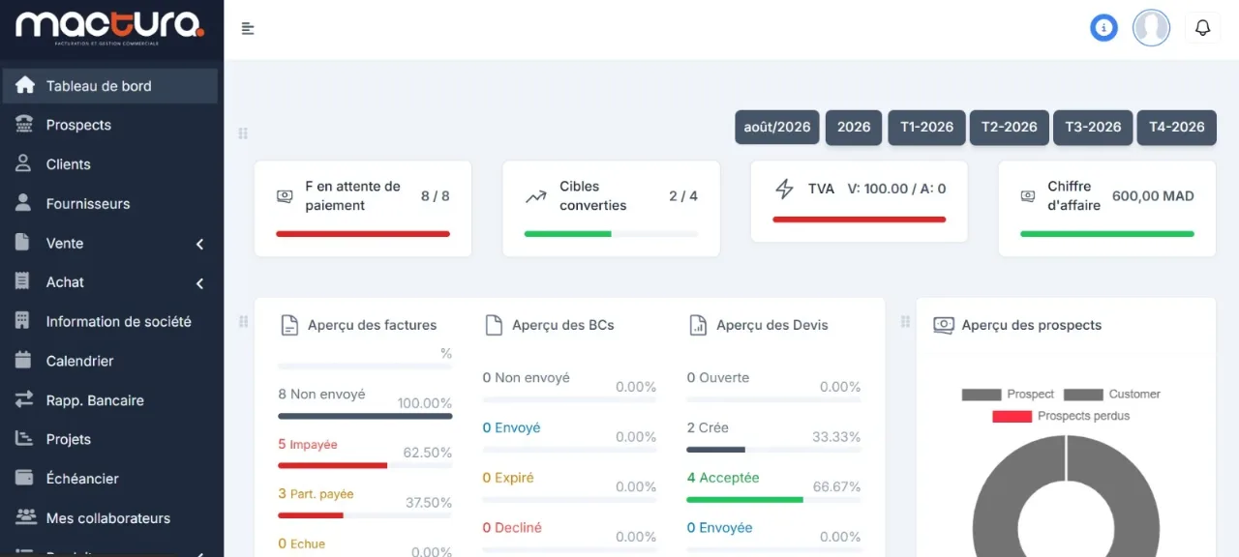Screen dimensions: 1239x557
Task: Click the lightning bolt icon in TVA card
Action: click(x=784, y=190)
